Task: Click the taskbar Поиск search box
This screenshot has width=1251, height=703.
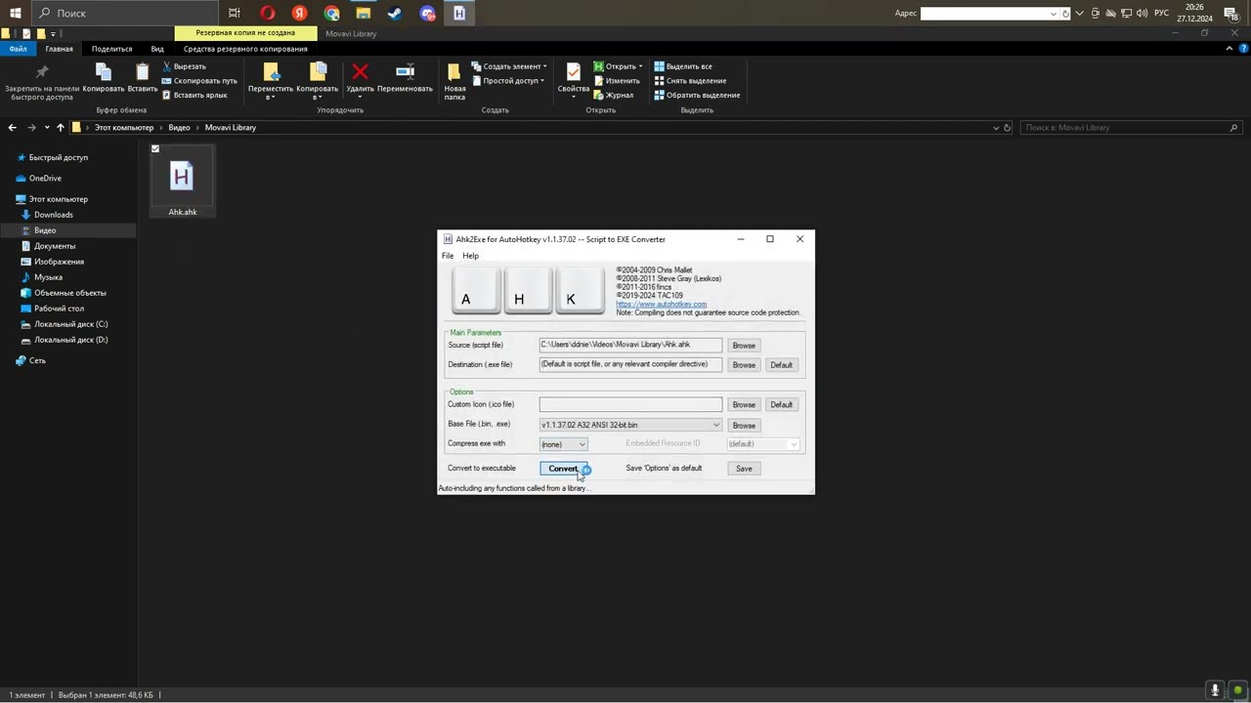Action: pos(125,13)
